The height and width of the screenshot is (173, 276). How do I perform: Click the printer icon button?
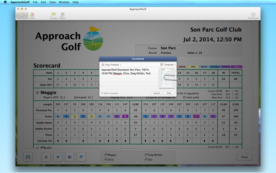pyautogui.click(x=28, y=157)
